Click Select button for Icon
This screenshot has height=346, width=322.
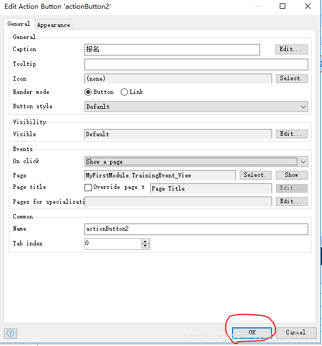click(291, 79)
